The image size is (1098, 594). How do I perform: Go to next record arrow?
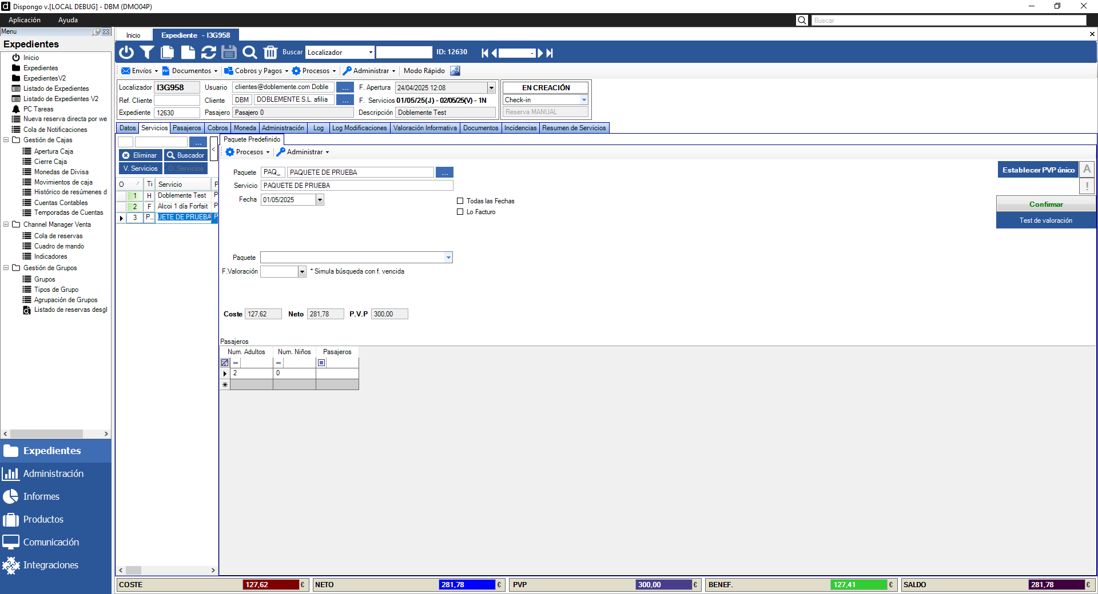pyautogui.click(x=540, y=53)
